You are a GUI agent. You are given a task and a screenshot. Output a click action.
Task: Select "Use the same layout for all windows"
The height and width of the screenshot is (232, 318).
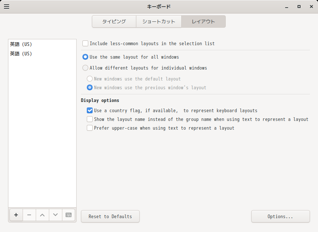[85, 57]
